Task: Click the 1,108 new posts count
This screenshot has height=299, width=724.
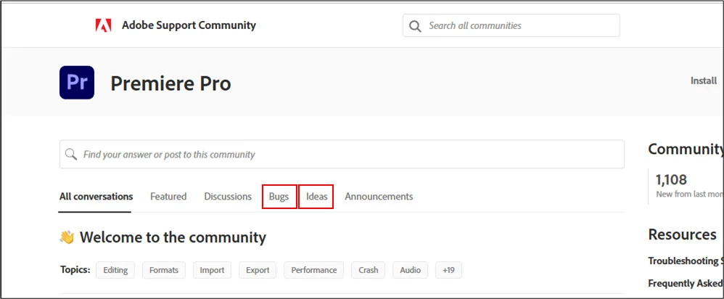Action: (x=671, y=179)
